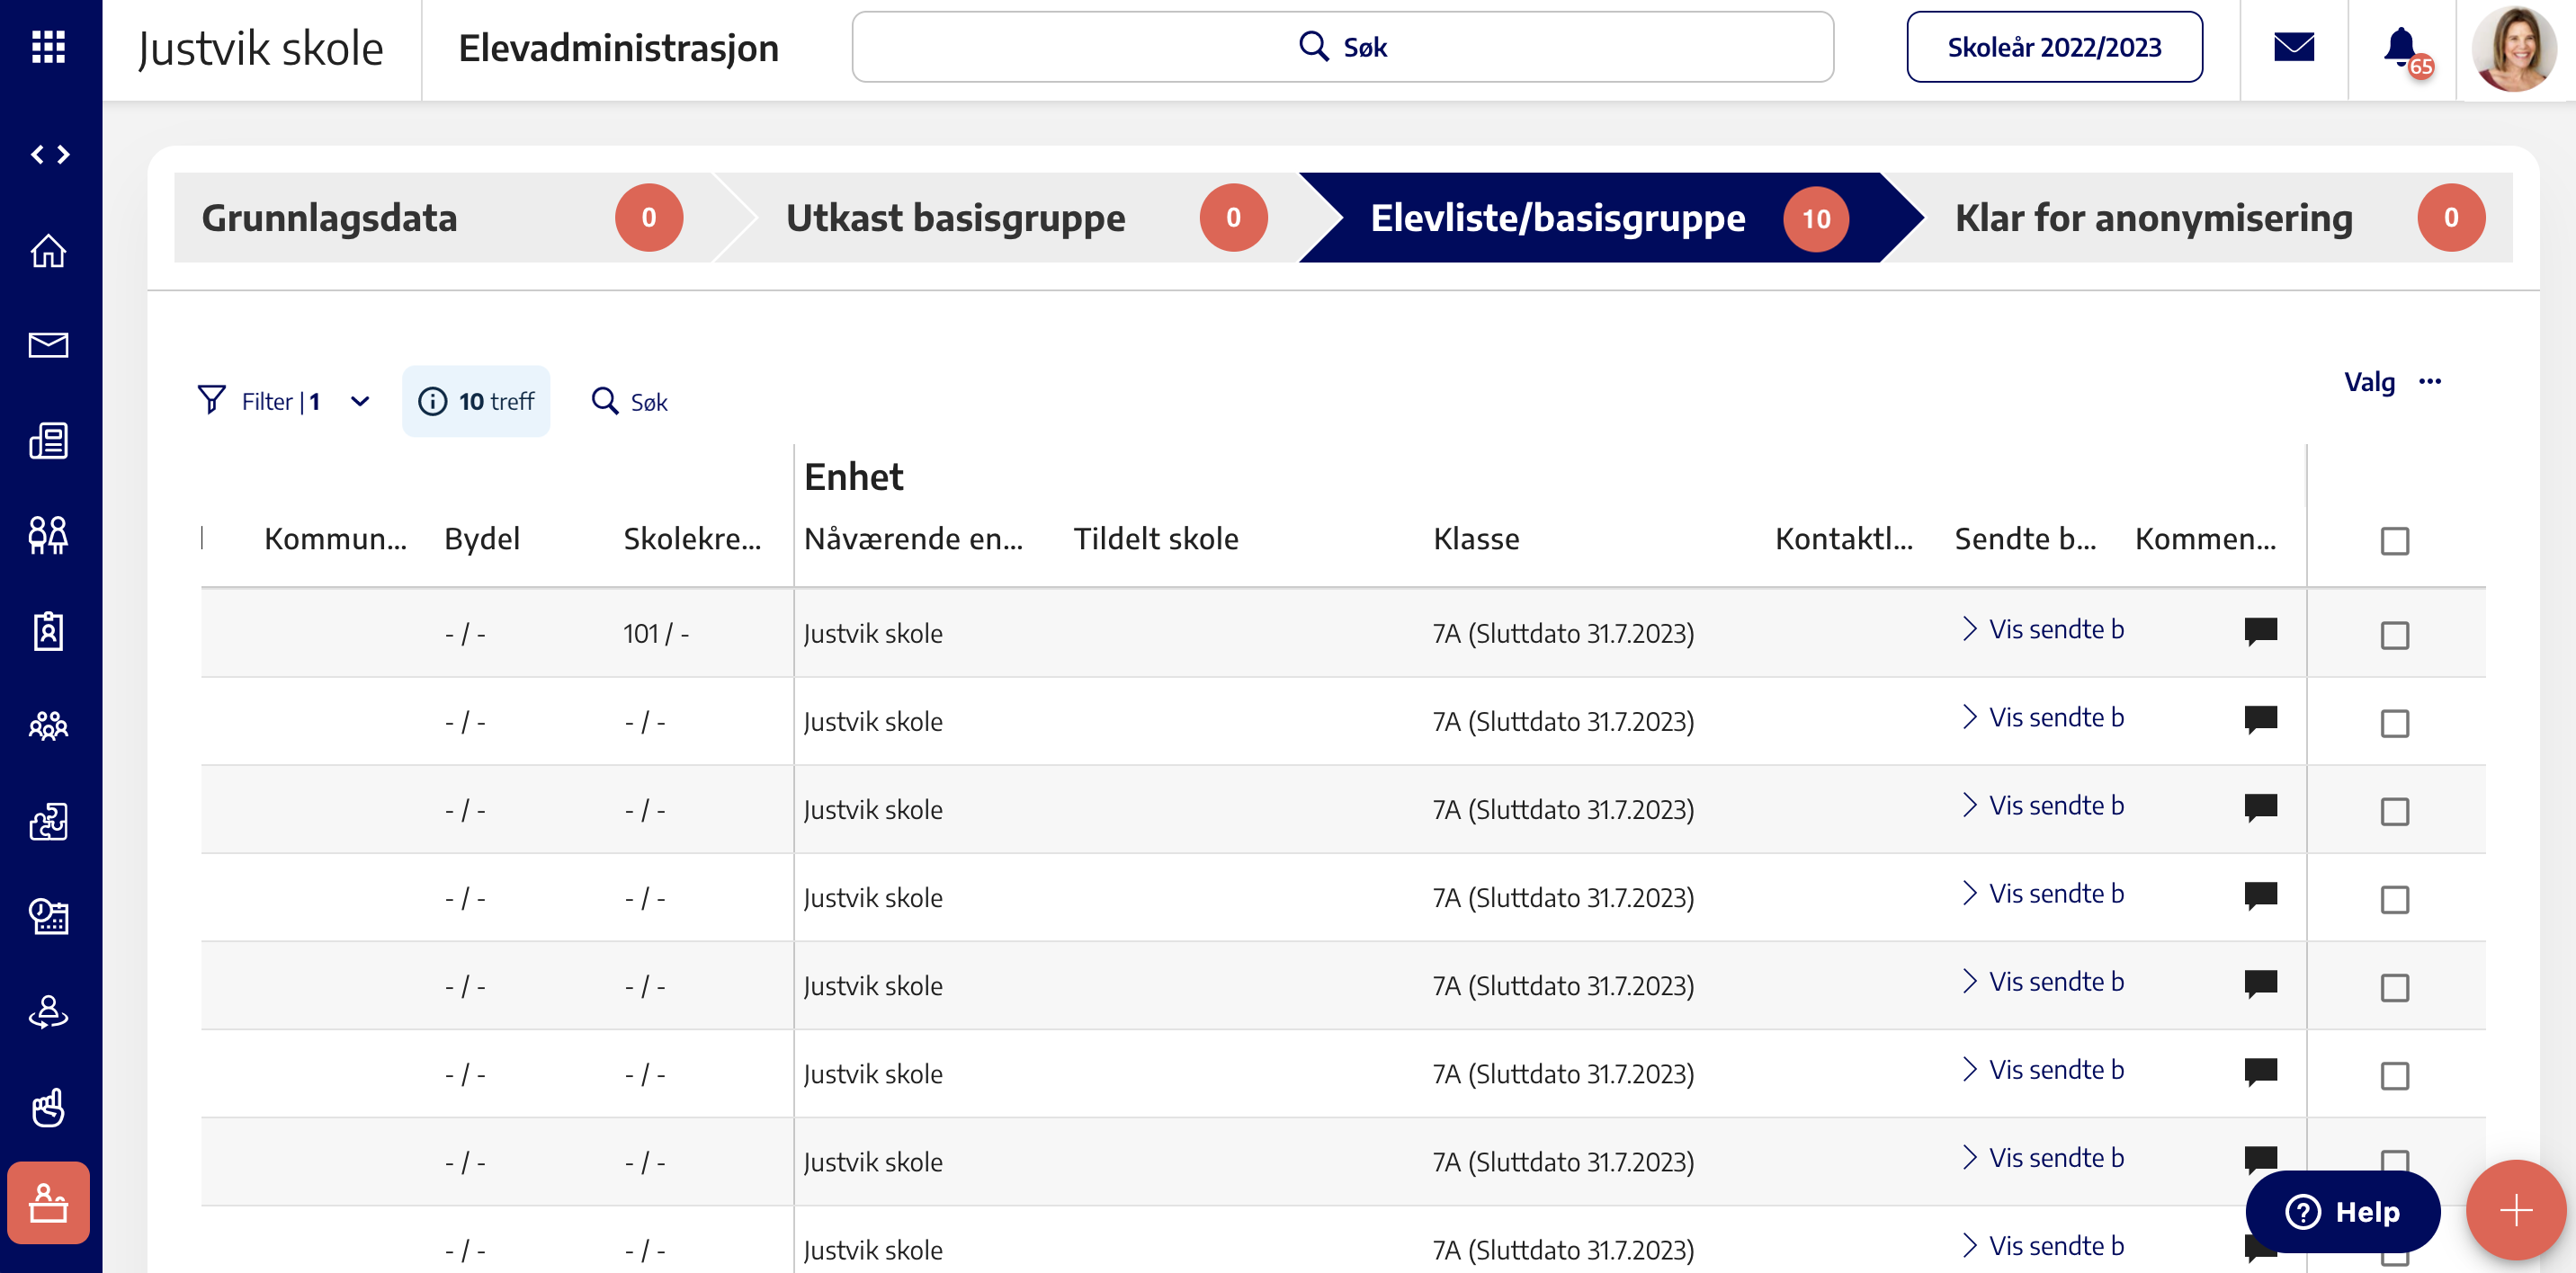Switch to Klar for anonymisering tab
This screenshot has height=1273, width=2576.
pos(2200,218)
